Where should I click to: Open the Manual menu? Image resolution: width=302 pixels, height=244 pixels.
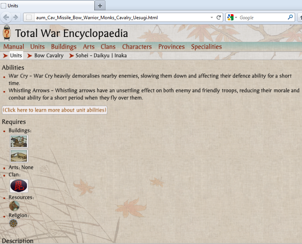(14, 47)
